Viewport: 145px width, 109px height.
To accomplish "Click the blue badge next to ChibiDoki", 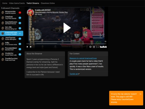I will pyautogui.click(x=20, y=18).
